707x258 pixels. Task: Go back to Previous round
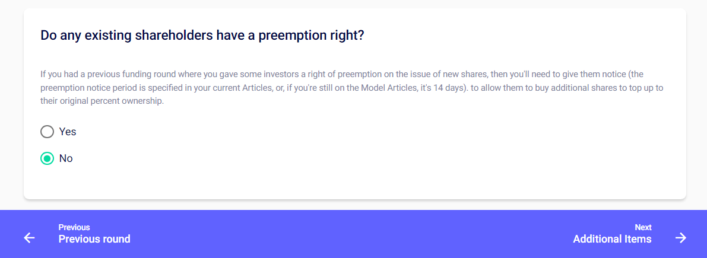(94, 239)
